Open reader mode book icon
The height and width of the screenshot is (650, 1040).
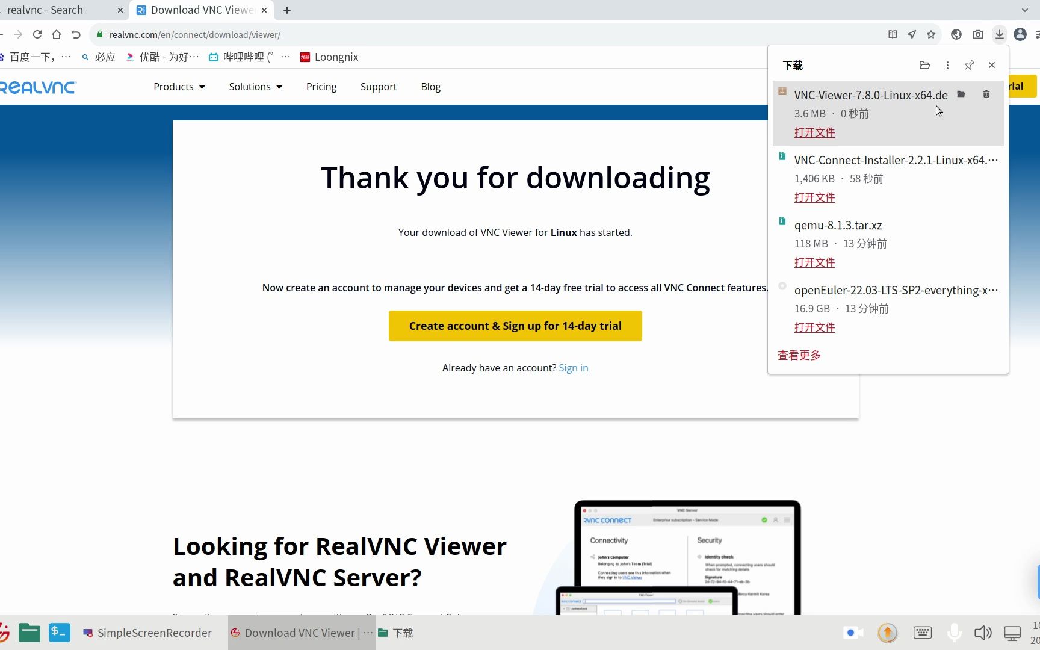pos(893,34)
